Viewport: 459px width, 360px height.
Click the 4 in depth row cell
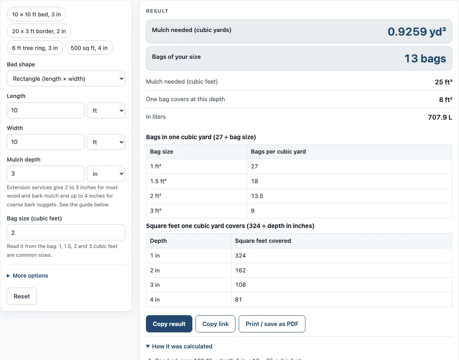189,300
